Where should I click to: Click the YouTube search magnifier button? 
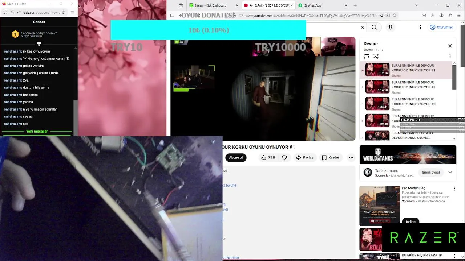(x=374, y=27)
